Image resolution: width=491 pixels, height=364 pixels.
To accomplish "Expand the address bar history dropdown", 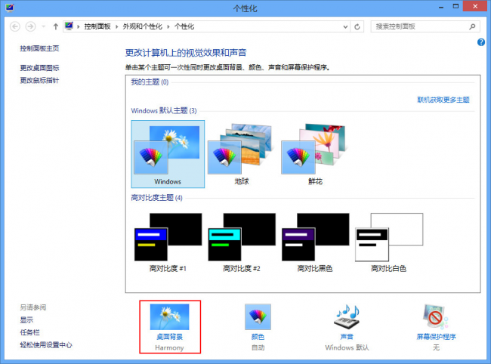I will pyautogui.click(x=345, y=27).
